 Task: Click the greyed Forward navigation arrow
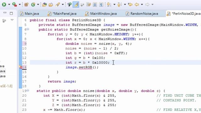pyautogui.click(x=147, y=5)
